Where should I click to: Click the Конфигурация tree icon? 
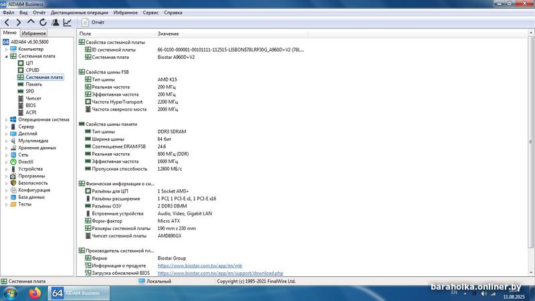click(13, 191)
